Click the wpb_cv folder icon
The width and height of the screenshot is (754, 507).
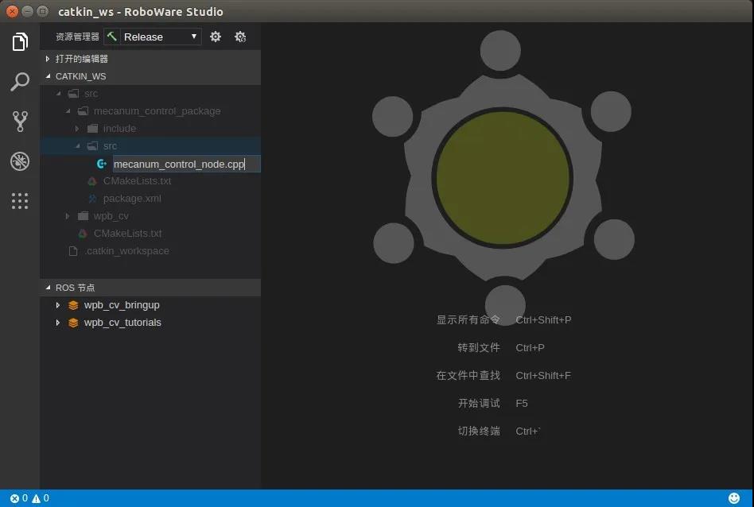(84, 216)
